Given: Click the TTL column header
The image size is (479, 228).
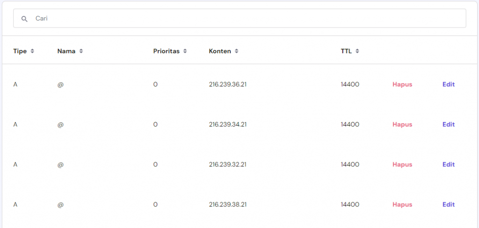Looking at the screenshot, I should 346,51.
